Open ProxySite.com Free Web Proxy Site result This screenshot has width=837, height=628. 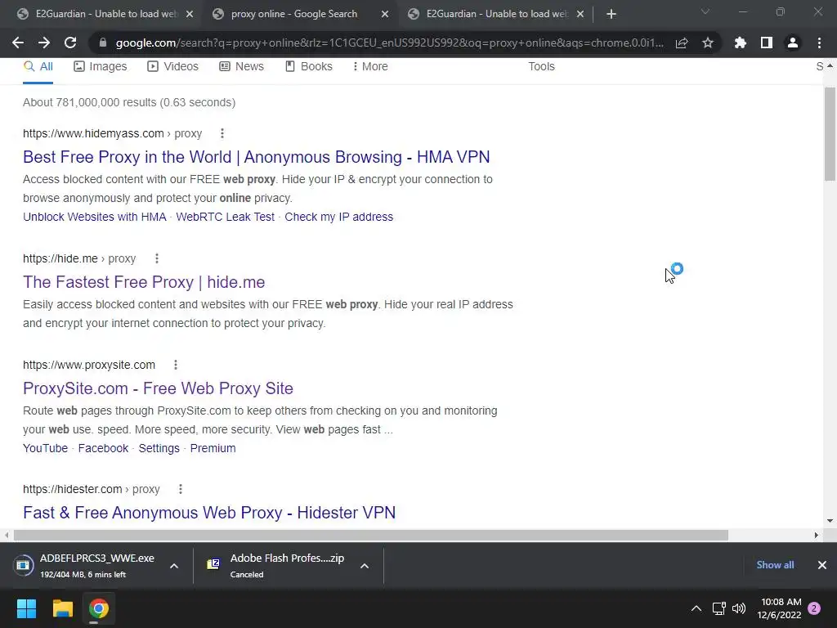click(x=158, y=388)
